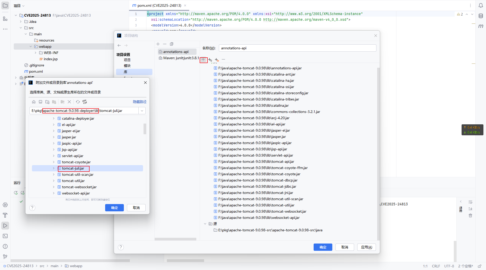The height and width of the screenshot is (270, 486).
Task: Open the Project tool window folder icon
Action: click(5, 5)
